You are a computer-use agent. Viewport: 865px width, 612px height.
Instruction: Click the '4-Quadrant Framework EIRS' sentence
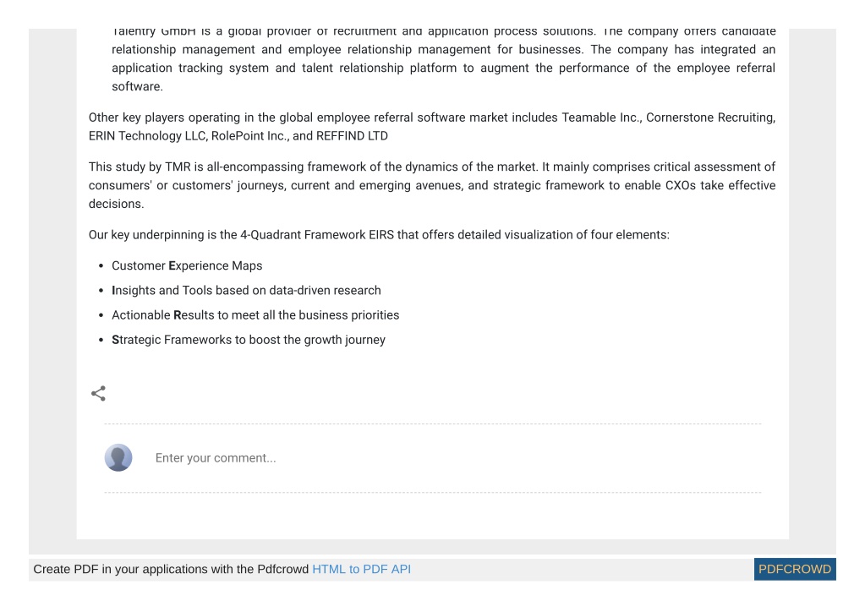click(x=379, y=235)
